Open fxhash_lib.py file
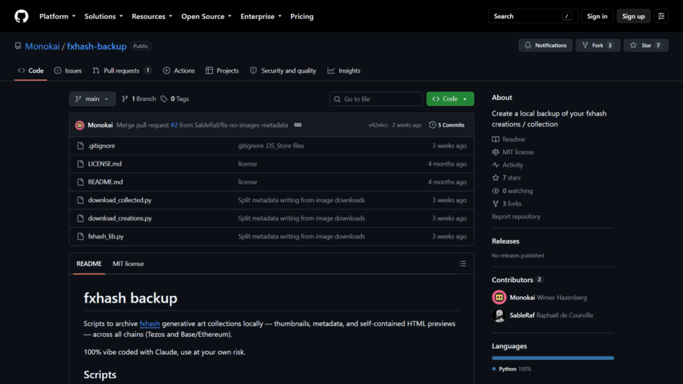 [106, 237]
